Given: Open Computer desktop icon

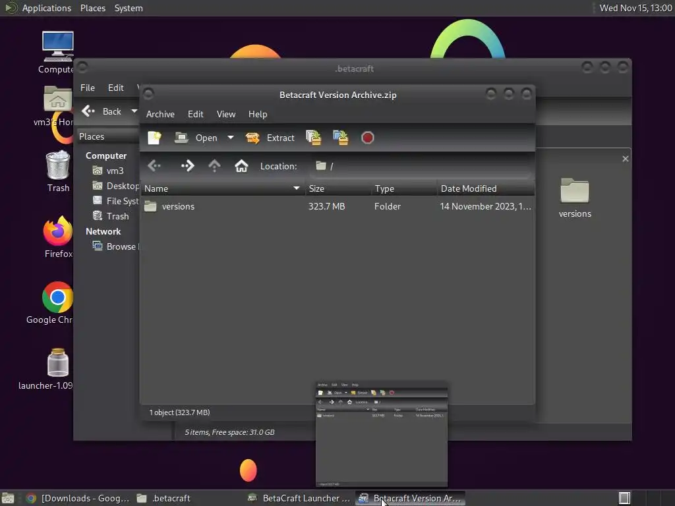Looking at the screenshot, I should pyautogui.click(x=58, y=53).
